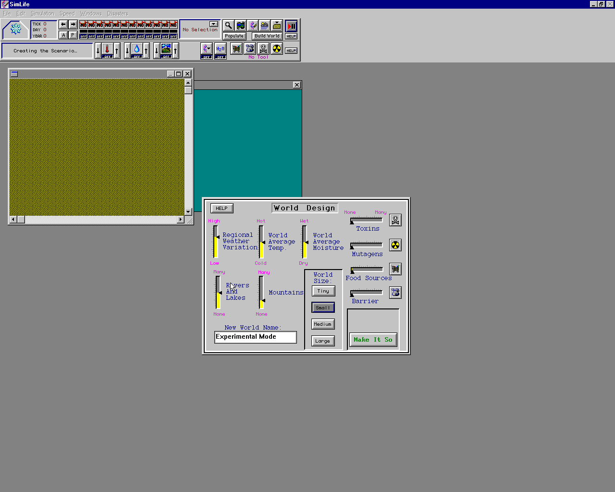The width and height of the screenshot is (615, 492).
Task: Click HELP in the World Design dialog
Action: tap(221, 208)
